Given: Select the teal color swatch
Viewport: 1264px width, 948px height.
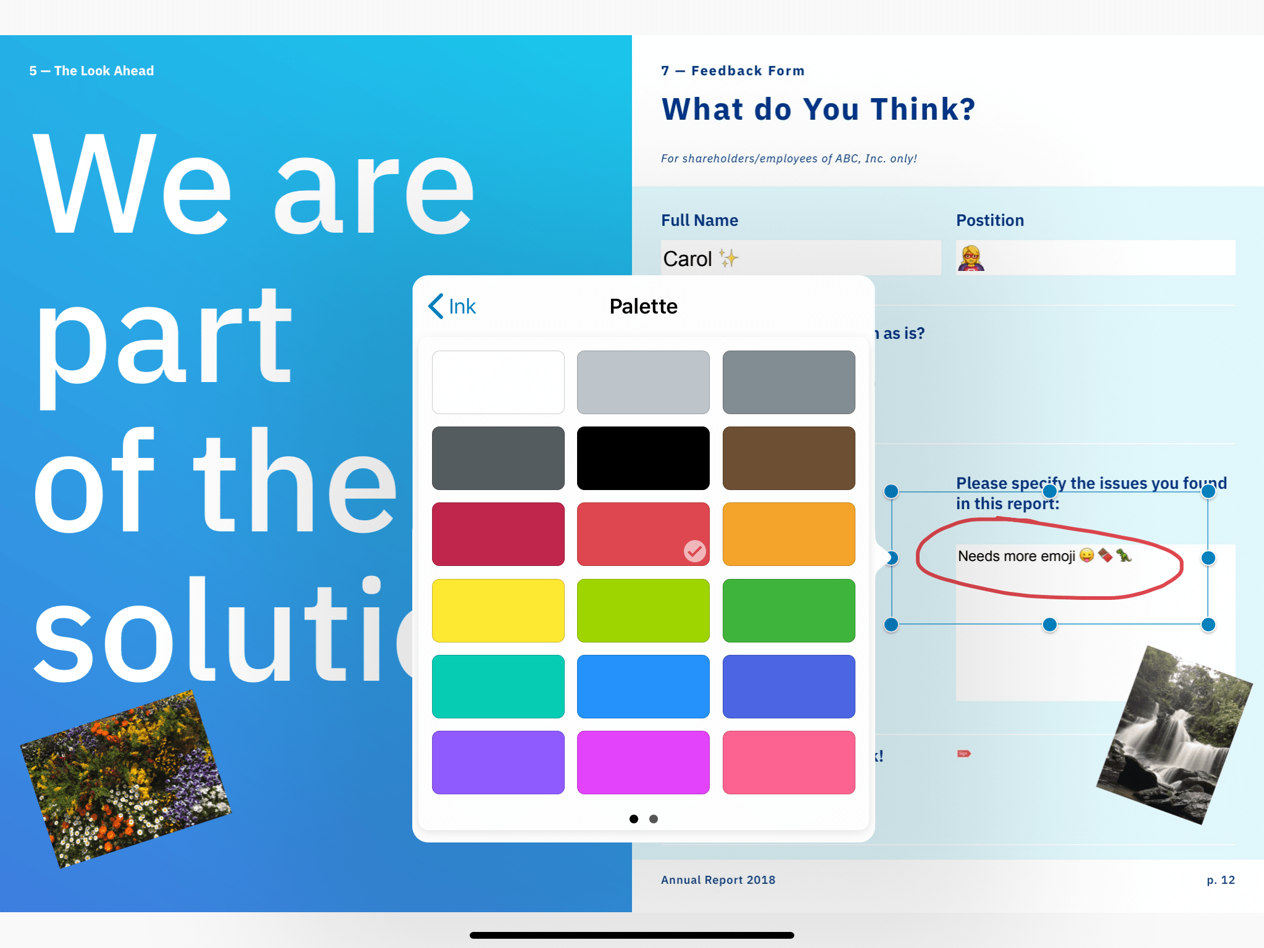Looking at the screenshot, I should click(x=497, y=688).
